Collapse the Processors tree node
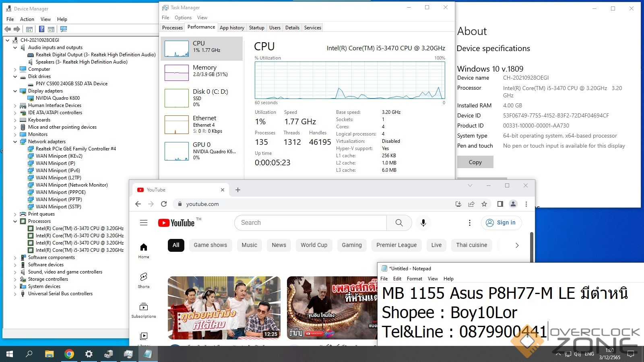Image resolution: width=644 pixels, height=362 pixels. (x=15, y=221)
